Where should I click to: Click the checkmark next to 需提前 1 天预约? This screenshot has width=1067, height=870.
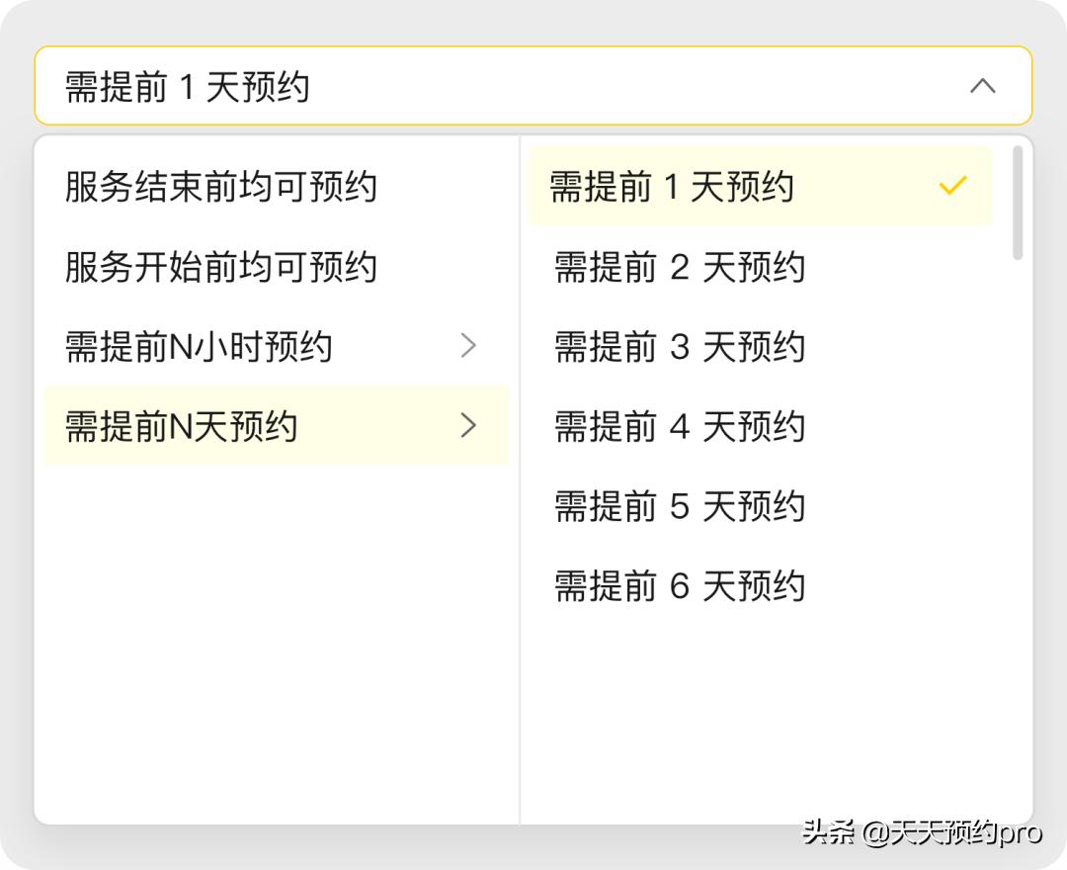click(952, 184)
